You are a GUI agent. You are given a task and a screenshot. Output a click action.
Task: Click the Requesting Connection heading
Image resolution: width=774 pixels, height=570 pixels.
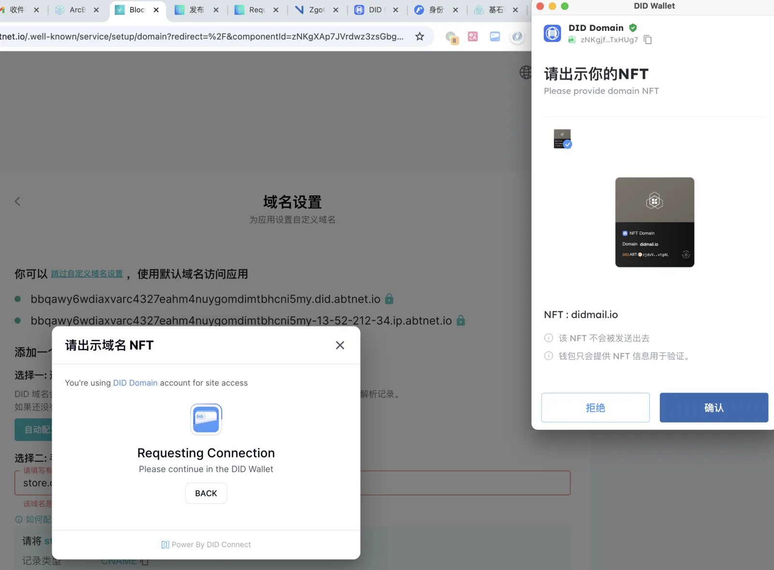click(x=206, y=453)
